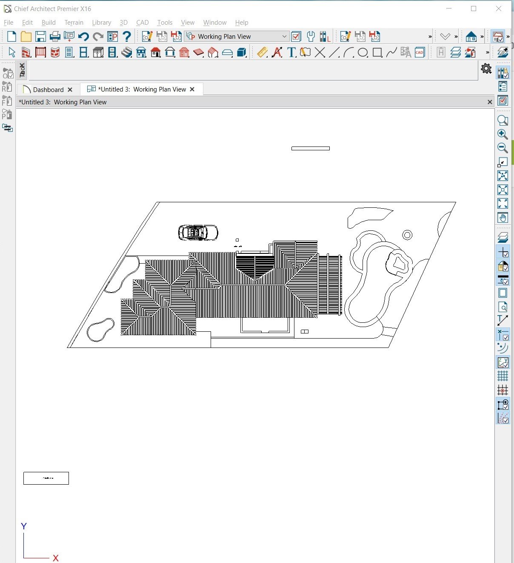This screenshot has width=514, height=563.
Task: Open the Help question mark button
Action: click(127, 37)
